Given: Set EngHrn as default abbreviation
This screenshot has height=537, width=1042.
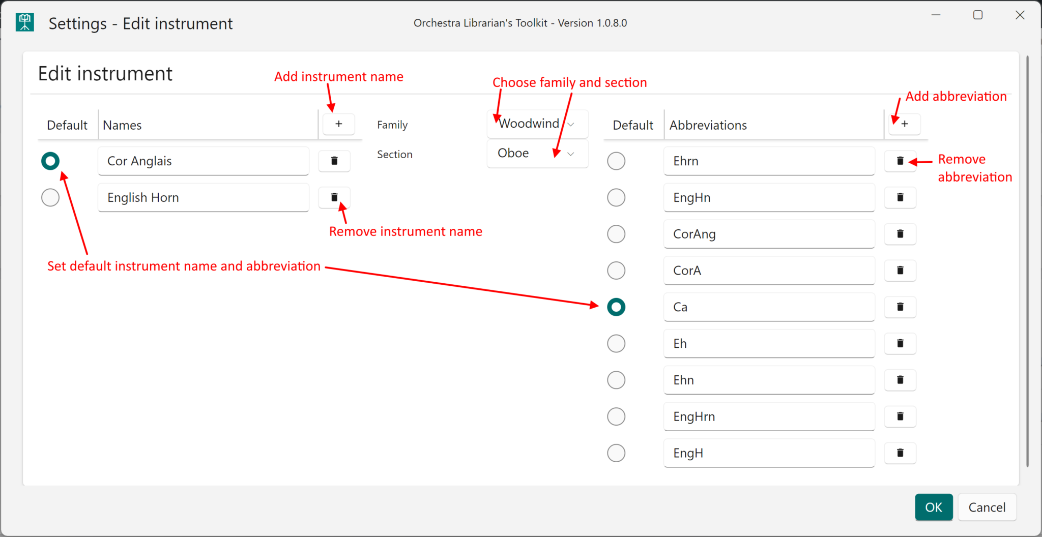Looking at the screenshot, I should click(x=616, y=416).
